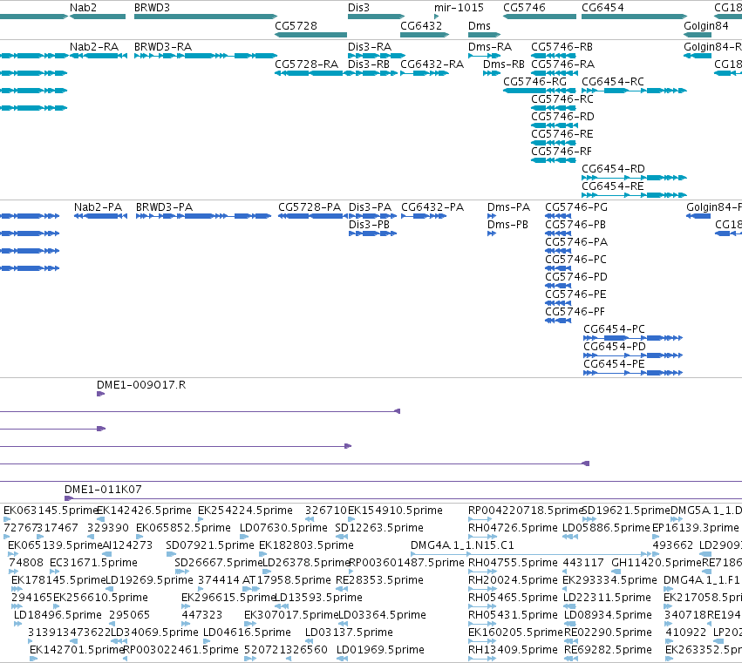Click EST LD01969.5prime
Viewport: 742px width, 663px height.
[x=380, y=650]
